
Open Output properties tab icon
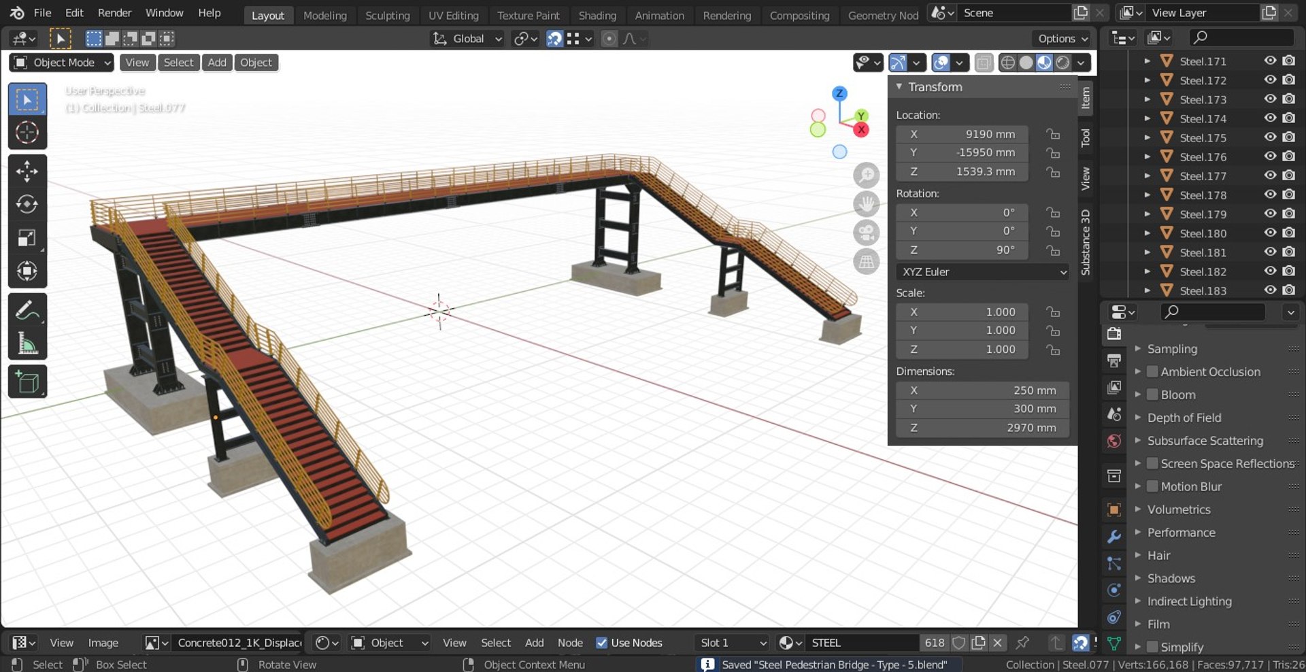coord(1114,360)
